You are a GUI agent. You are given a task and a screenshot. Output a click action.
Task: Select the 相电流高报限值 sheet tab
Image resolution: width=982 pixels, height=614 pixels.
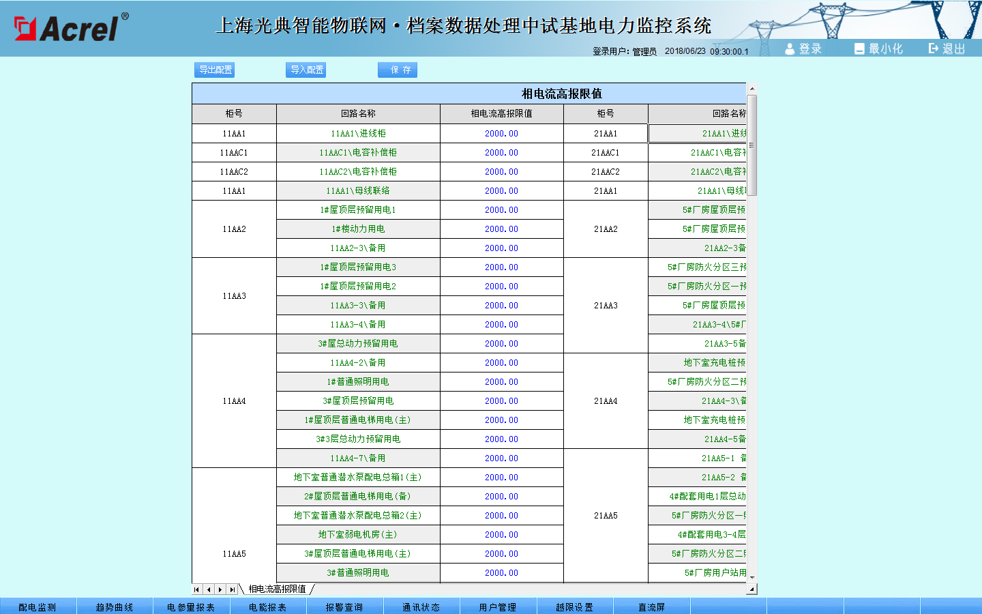[x=277, y=589]
